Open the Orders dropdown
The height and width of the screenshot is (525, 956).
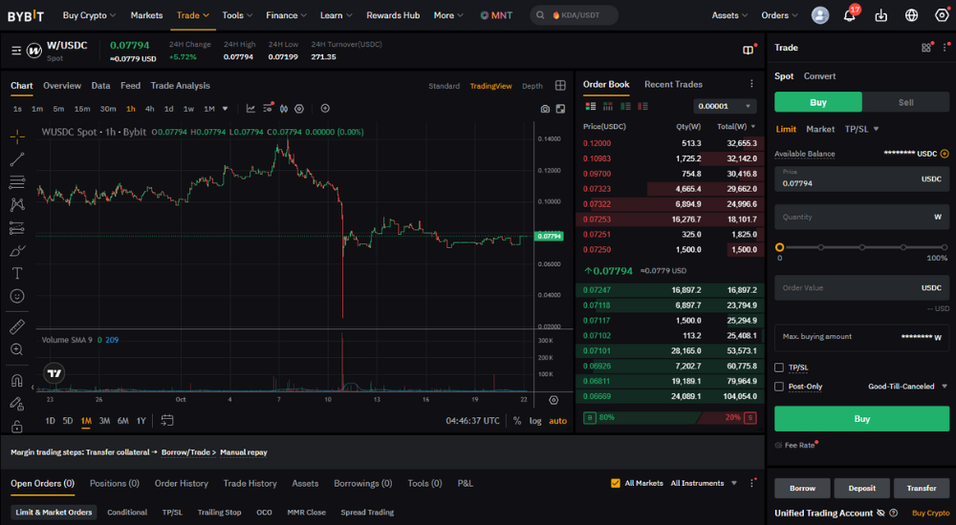click(x=779, y=15)
